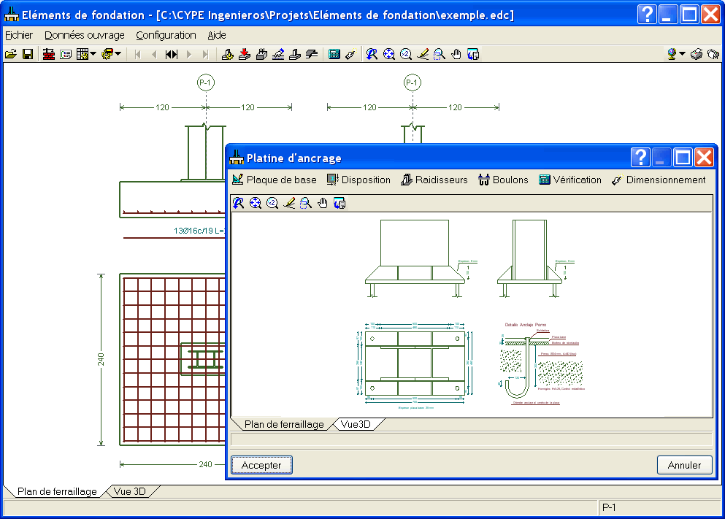This screenshot has width=725, height=519.
Task: Click the redraw icon in the dialog toolbar
Action: (239, 203)
